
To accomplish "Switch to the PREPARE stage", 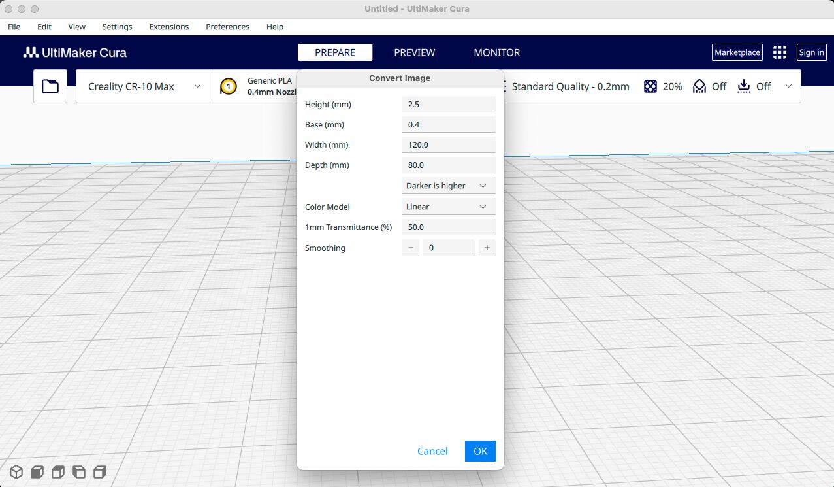I will [x=335, y=52].
